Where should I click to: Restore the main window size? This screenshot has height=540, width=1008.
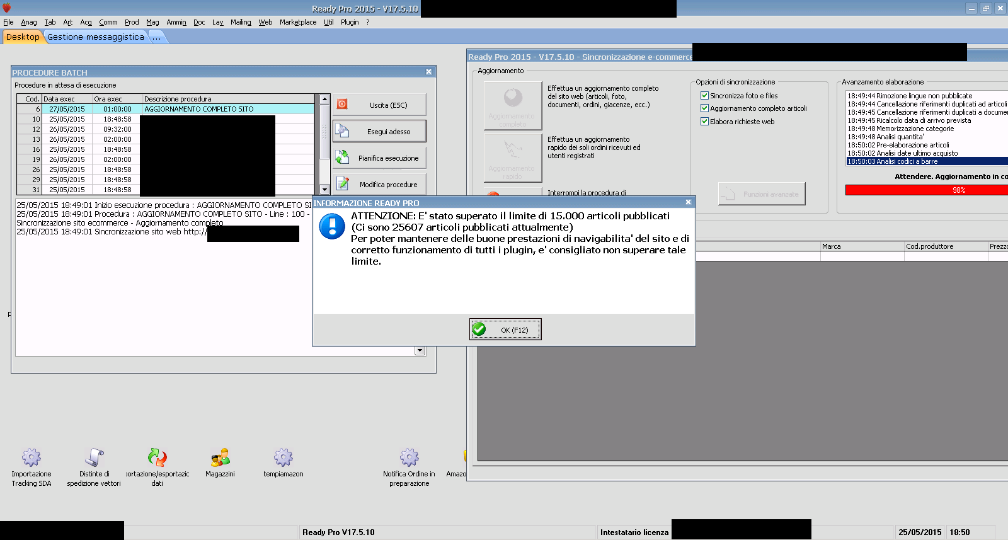click(x=986, y=8)
